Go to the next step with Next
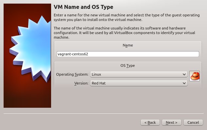Image resolution: width=207 pixels, height=130 pixels. click(172, 122)
